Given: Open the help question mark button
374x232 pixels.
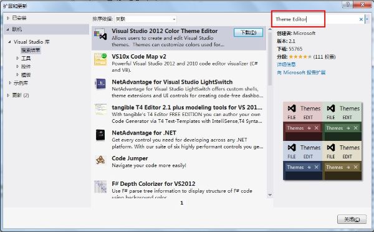Looking at the screenshot, I should [348, 4].
